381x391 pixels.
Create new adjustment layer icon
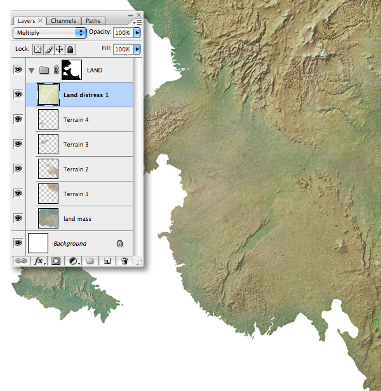(74, 261)
